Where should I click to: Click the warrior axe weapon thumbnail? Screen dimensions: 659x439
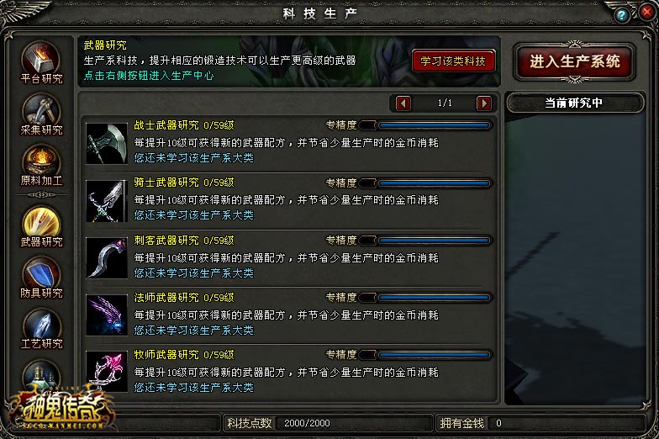pos(106,143)
